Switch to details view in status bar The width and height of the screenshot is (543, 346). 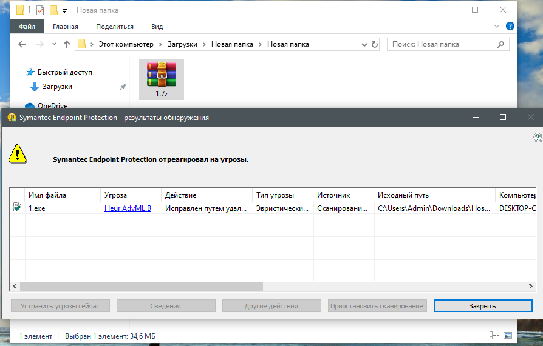[494, 335]
